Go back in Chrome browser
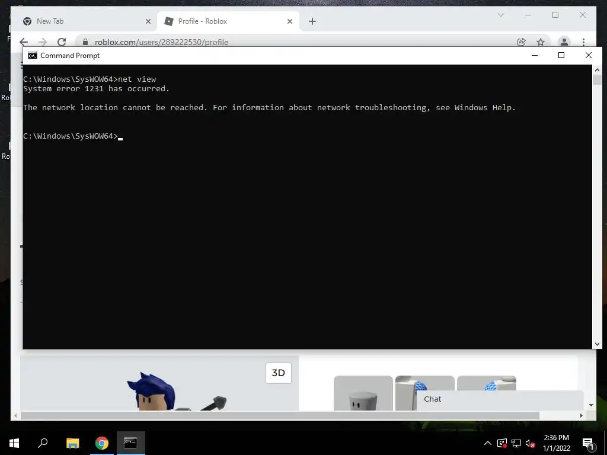Image resolution: width=607 pixels, height=455 pixels. click(24, 42)
